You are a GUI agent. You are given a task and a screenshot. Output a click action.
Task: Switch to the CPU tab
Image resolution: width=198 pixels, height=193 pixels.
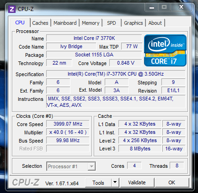pos(20,22)
